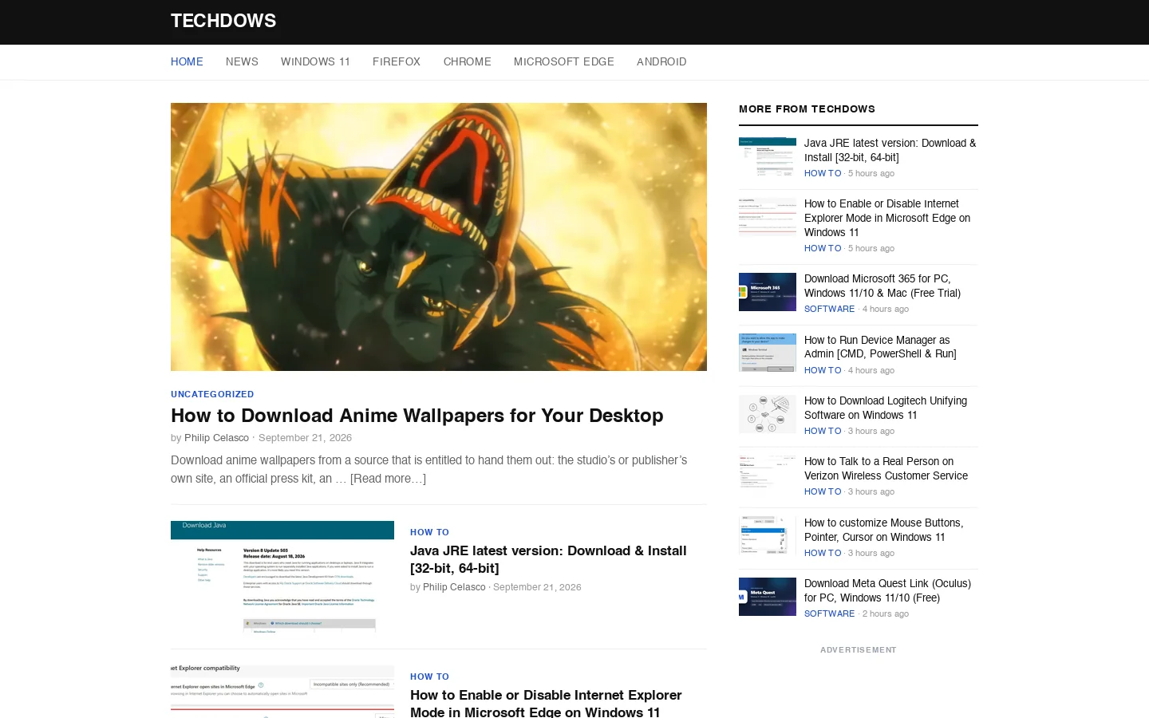Click SOFTWARE label under Meta Quest post
This screenshot has height=718, width=1149.
pos(829,613)
